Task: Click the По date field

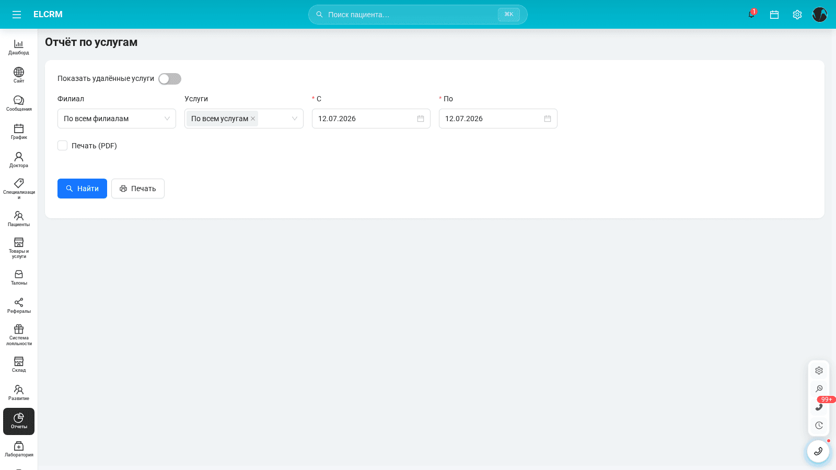Action: [498, 119]
